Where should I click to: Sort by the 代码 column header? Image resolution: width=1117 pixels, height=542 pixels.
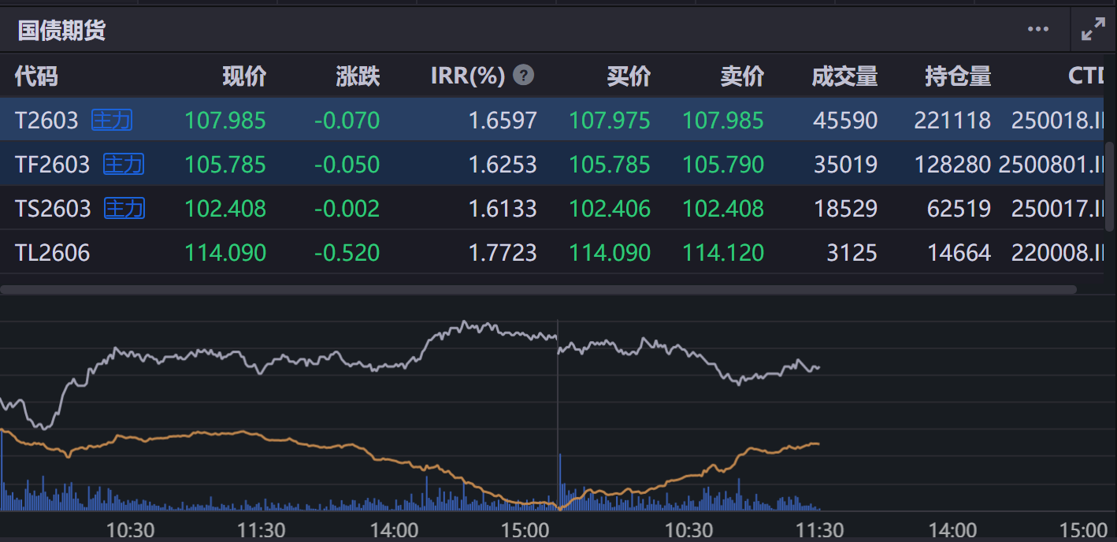click(36, 76)
